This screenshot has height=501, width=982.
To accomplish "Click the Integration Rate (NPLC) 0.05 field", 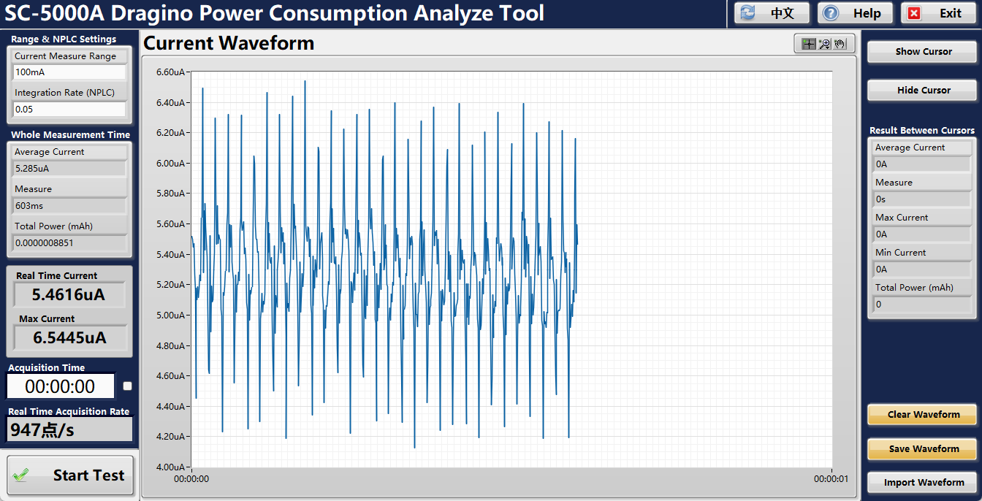I will click(x=69, y=110).
